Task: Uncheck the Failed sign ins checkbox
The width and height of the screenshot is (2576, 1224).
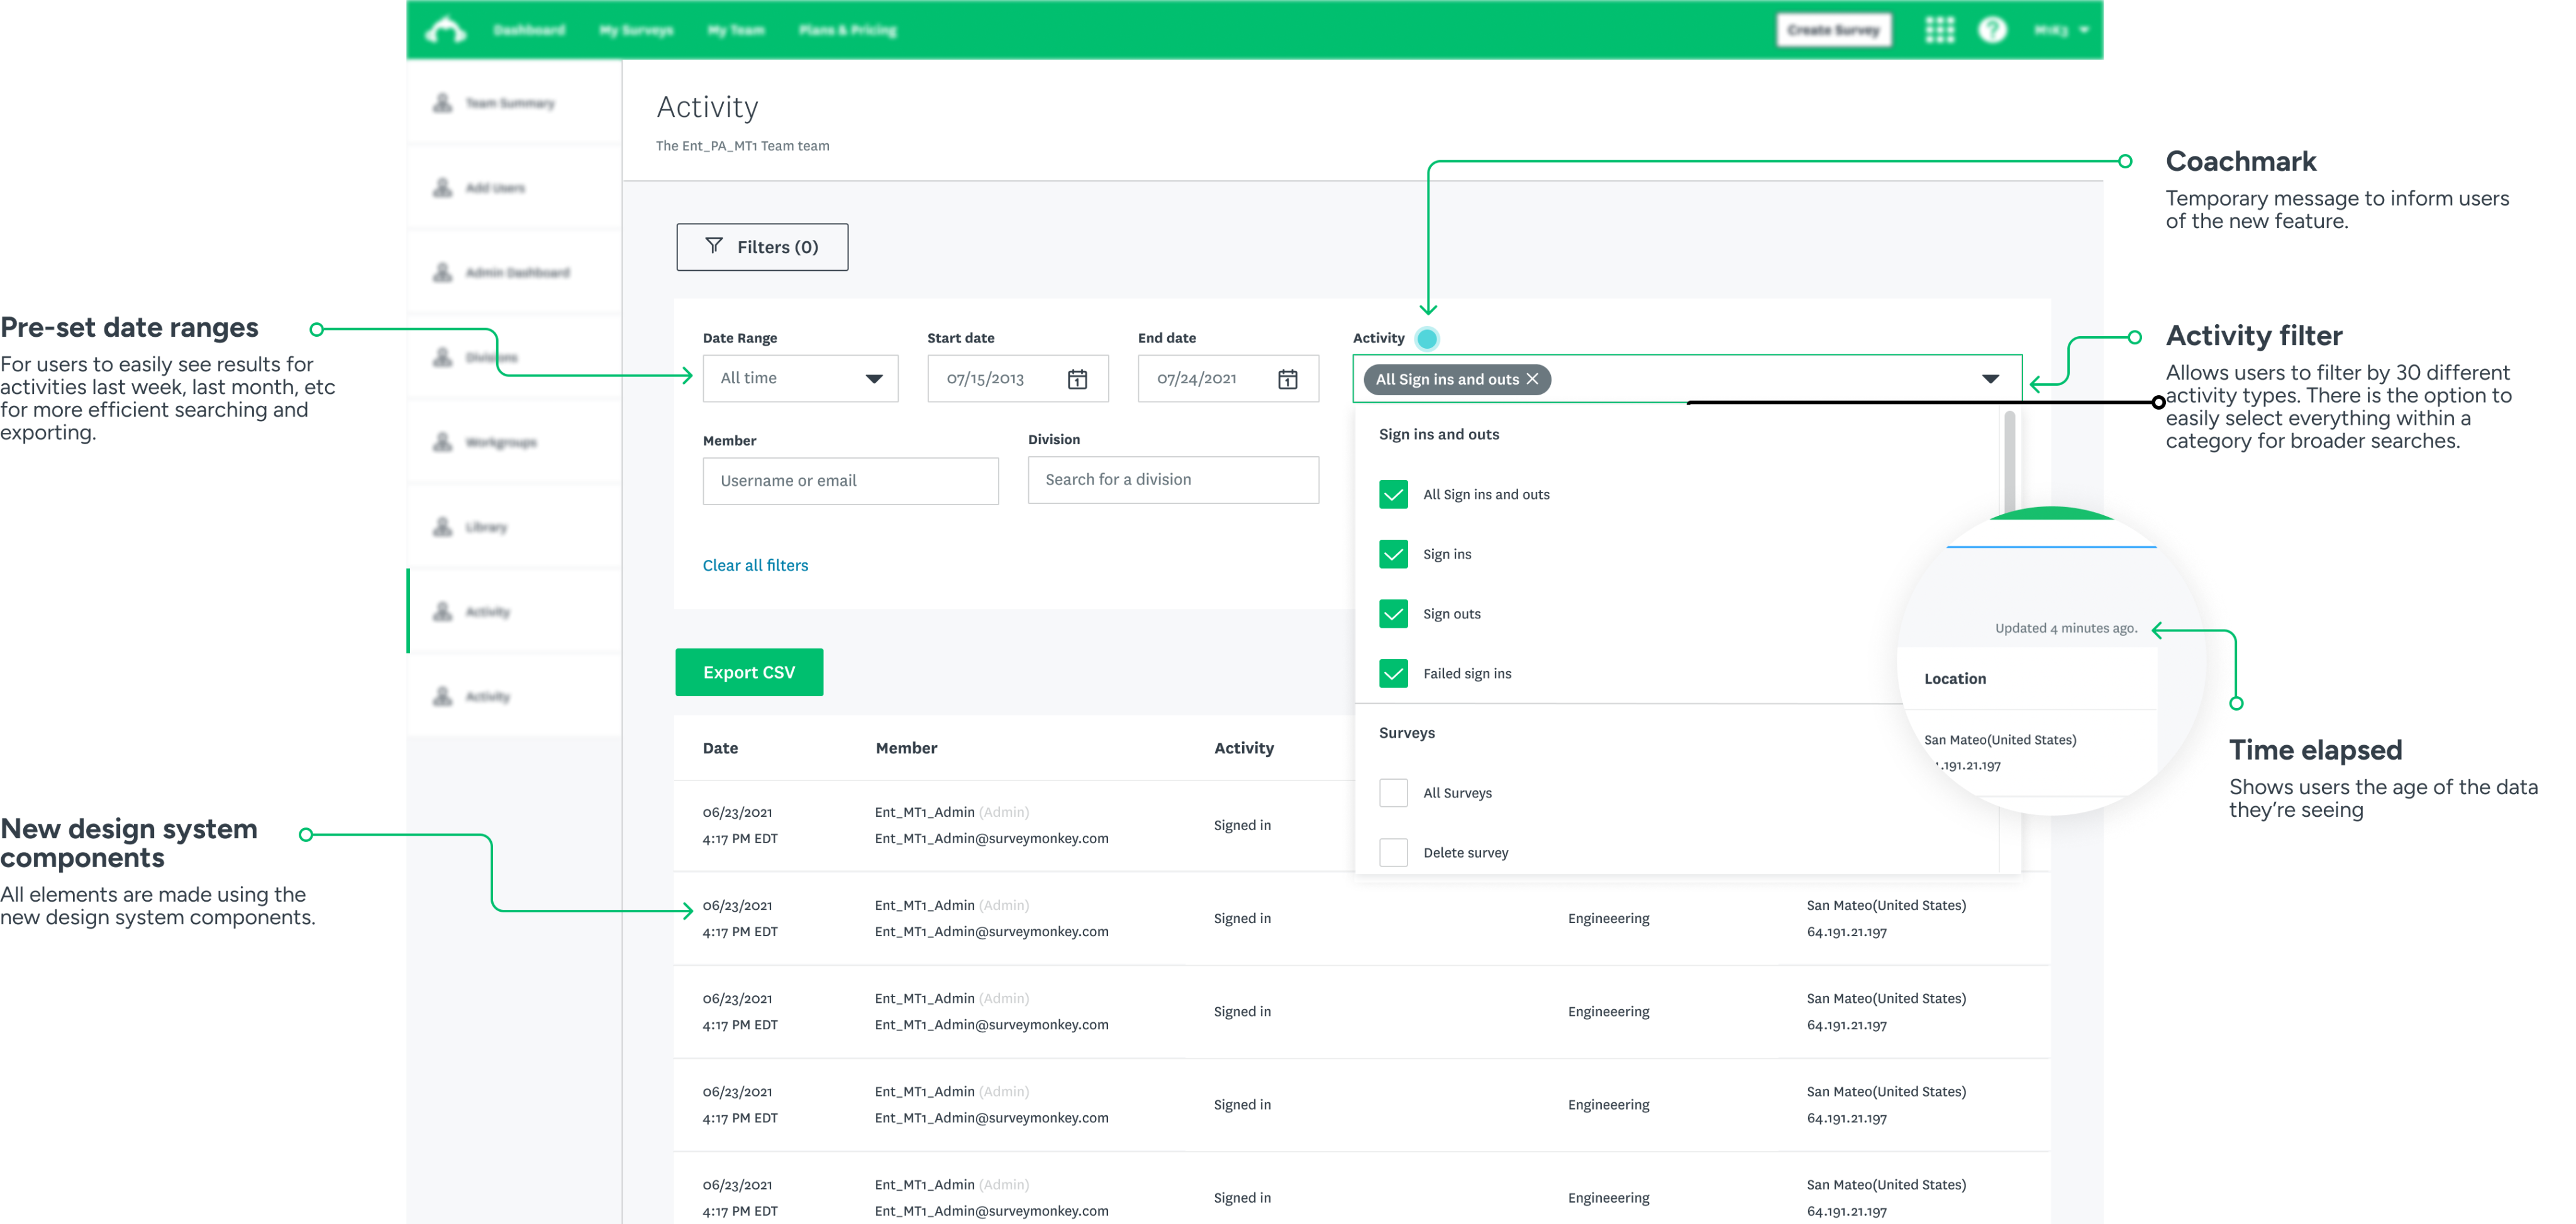Action: 1393,674
